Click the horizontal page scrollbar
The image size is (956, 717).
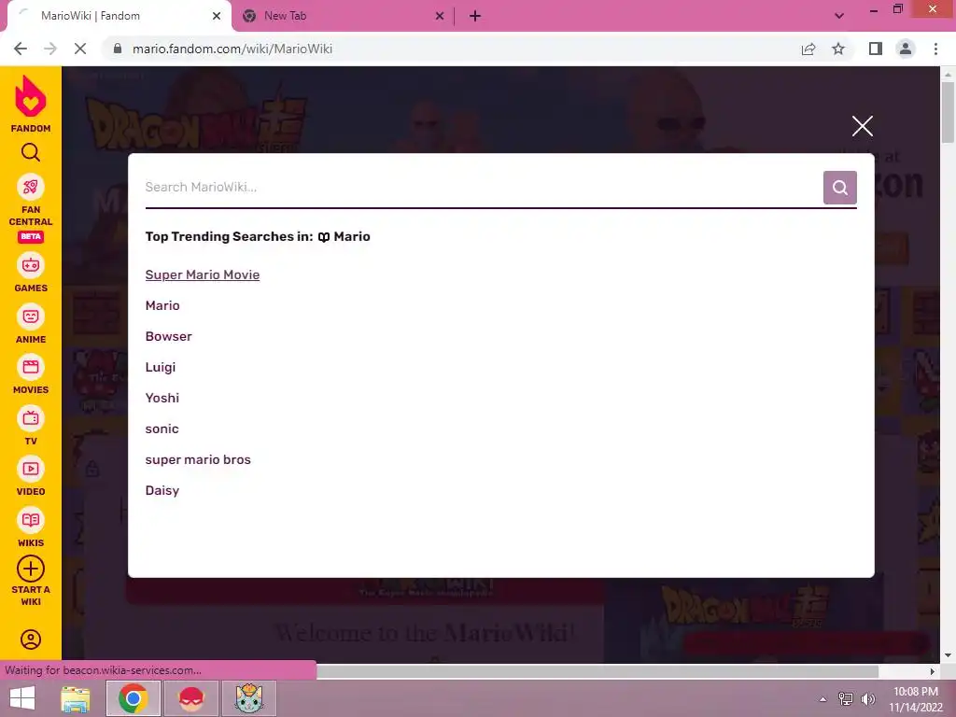tap(597, 671)
